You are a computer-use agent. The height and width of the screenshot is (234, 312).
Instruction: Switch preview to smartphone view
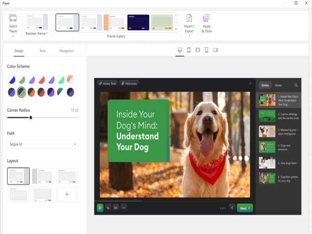[207, 50]
